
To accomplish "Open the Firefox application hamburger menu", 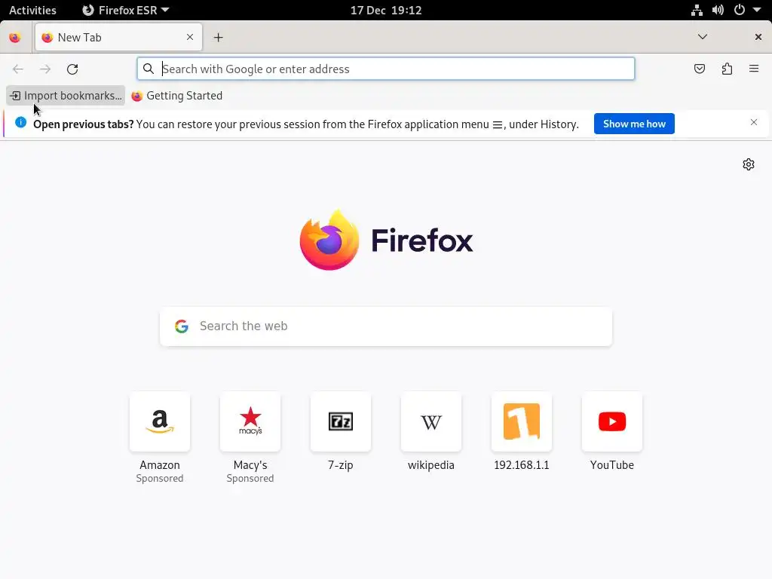I will (754, 69).
